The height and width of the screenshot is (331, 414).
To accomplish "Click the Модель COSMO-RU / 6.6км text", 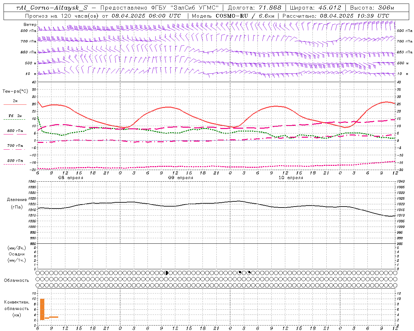I will click(233, 16).
